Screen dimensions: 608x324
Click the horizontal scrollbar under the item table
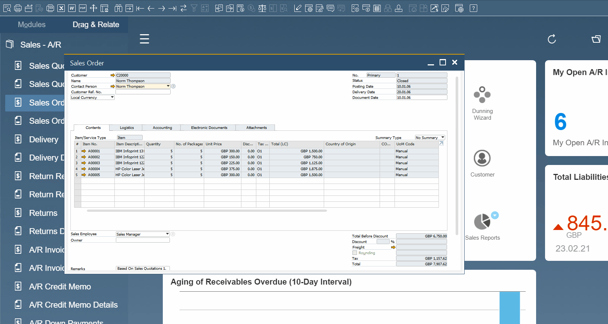pos(207,211)
